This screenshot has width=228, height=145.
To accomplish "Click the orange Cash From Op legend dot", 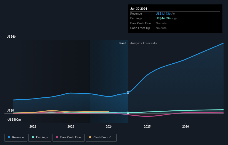I will pyautogui.click(x=90, y=137).
